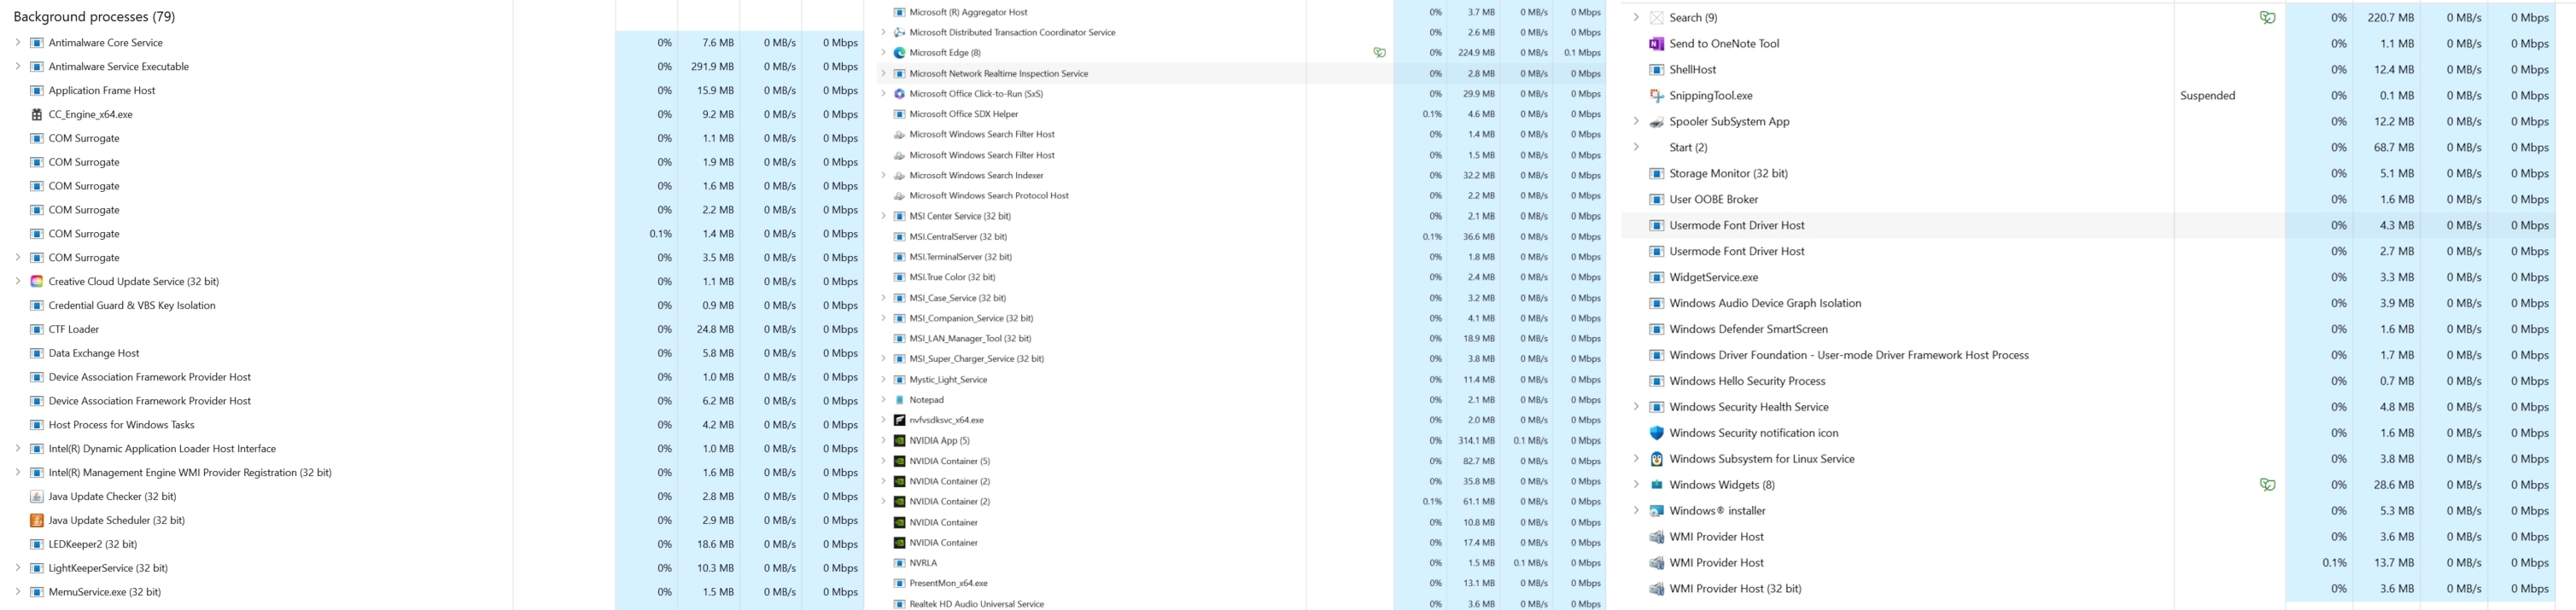
Task: Expand the LightKeeperService (32 bit) group
Action: click(17, 567)
